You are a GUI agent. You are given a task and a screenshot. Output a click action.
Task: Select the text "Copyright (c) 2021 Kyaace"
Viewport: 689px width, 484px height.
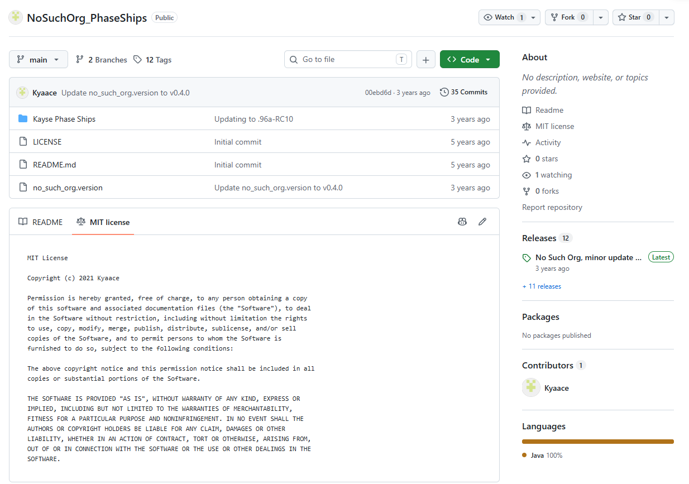tap(73, 278)
